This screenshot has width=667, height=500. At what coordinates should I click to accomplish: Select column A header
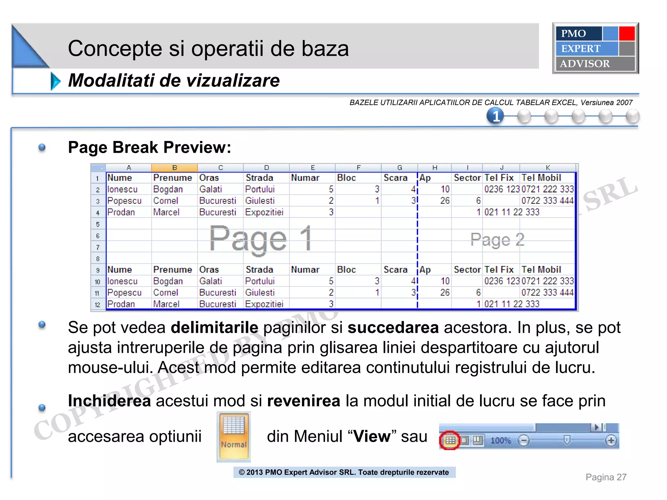129,168
